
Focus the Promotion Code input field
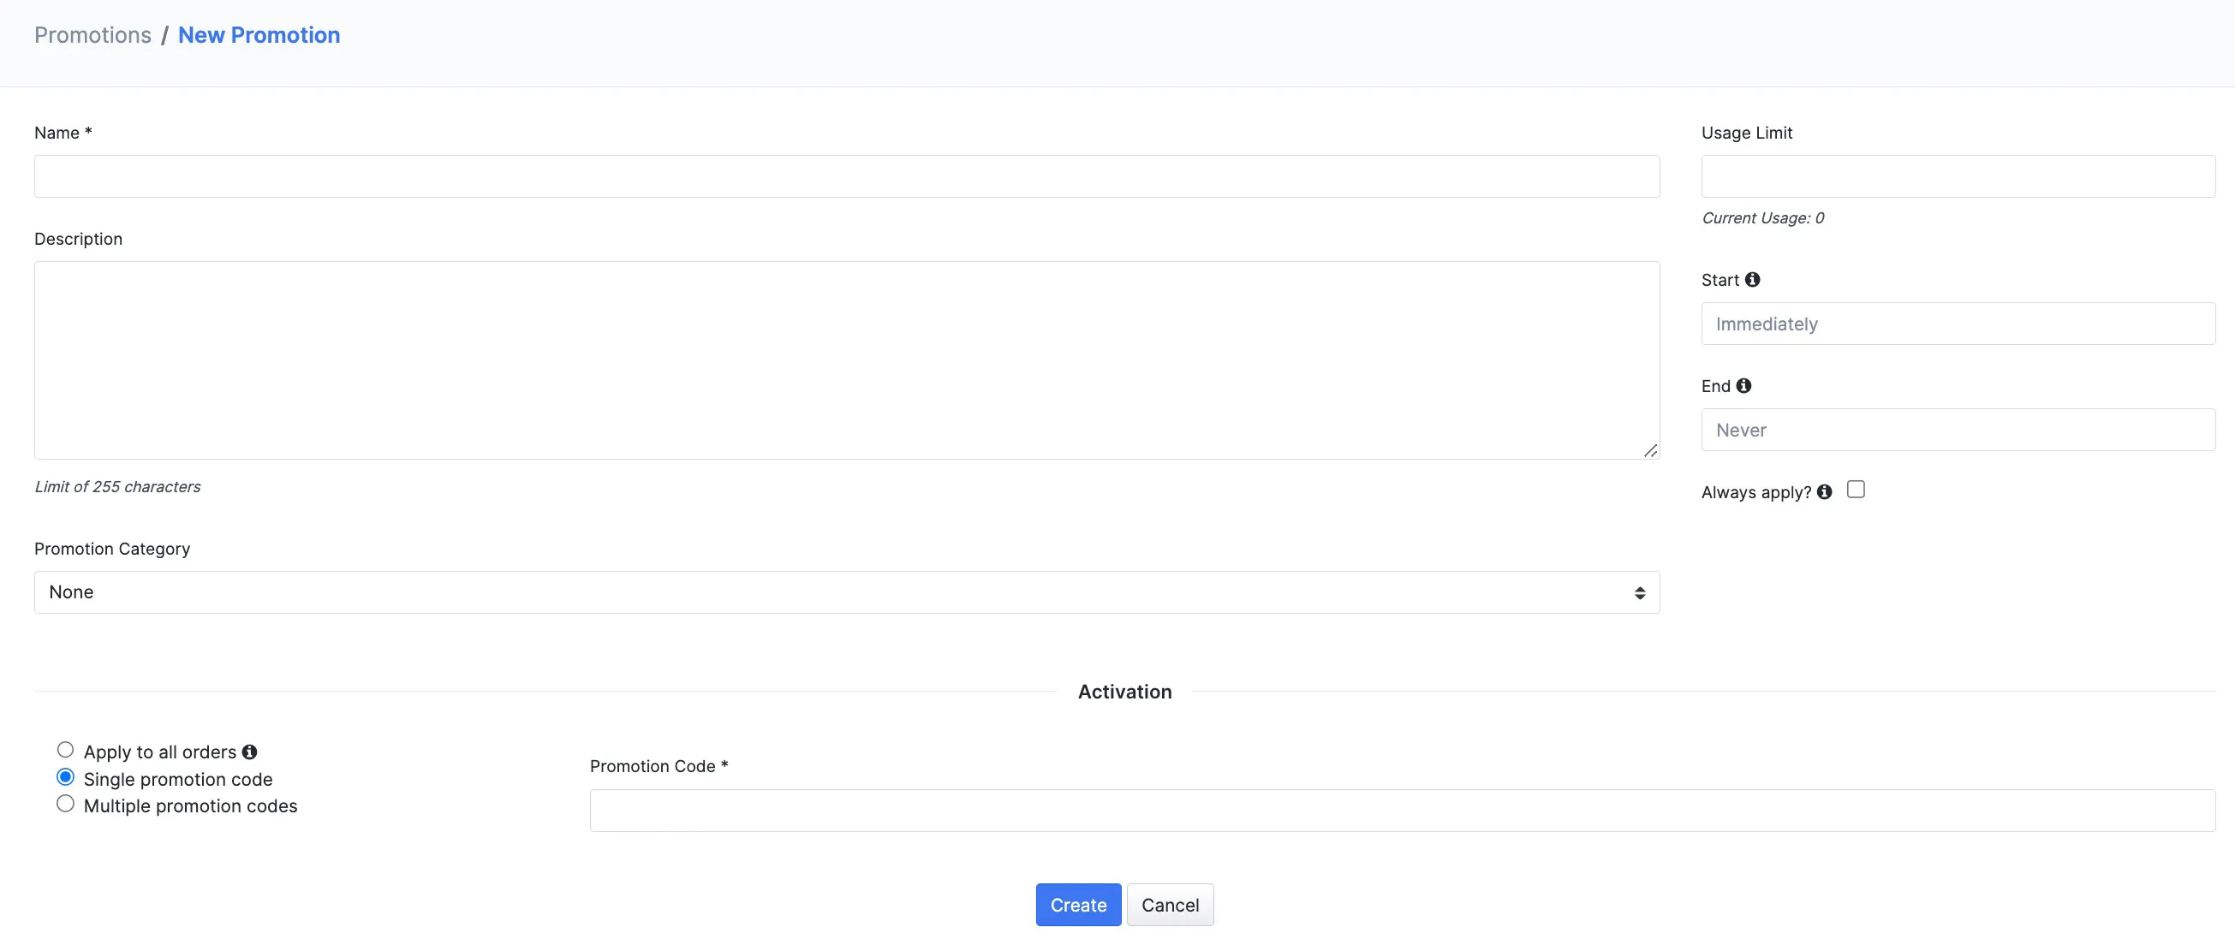pos(1402,811)
